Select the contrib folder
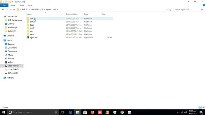Viewport: 205px width, 115px height. 33,22
